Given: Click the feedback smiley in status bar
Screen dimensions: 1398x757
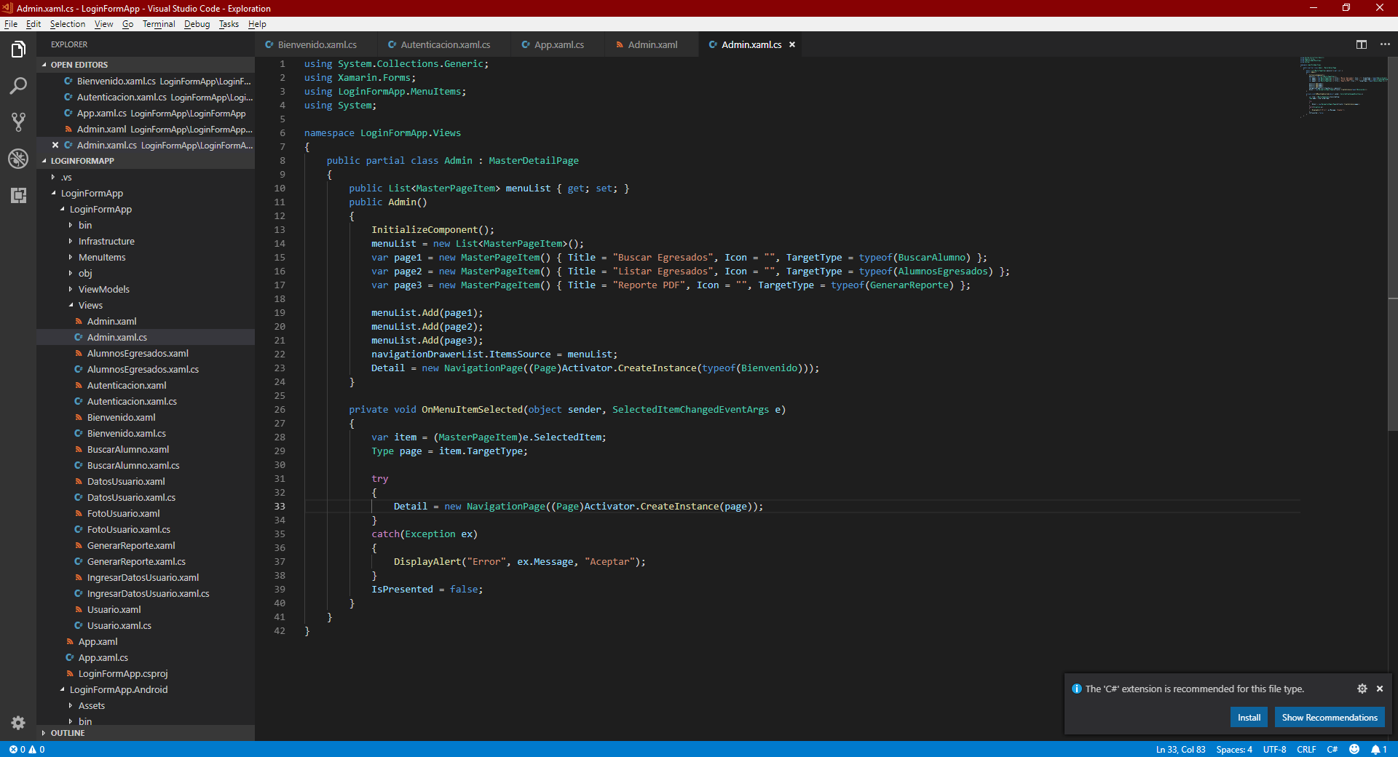Looking at the screenshot, I should pos(1354,749).
